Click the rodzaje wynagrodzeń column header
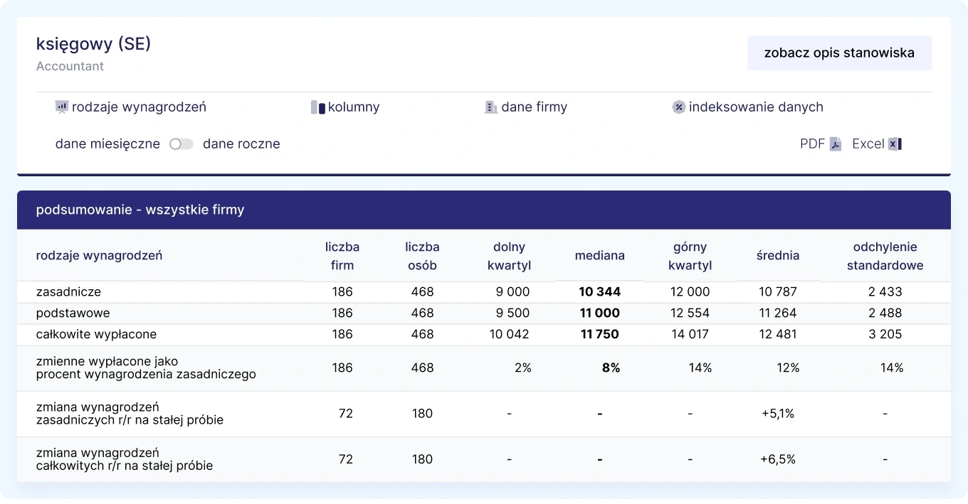Screen dimensions: 968x504 point(99,256)
